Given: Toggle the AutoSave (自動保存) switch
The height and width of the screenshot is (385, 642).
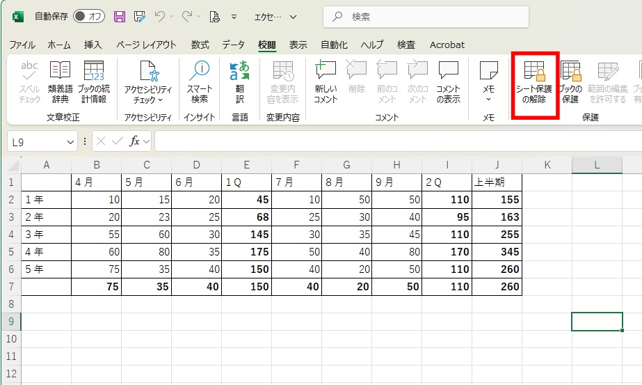Looking at the screenshot, I should tap(88, 16).
